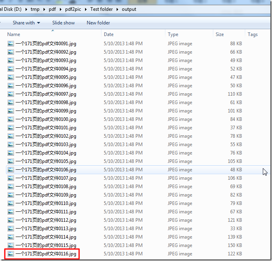Click the 150 KB size value
Image resolution: width=272 pixels, height=261 pixels.
235,245
